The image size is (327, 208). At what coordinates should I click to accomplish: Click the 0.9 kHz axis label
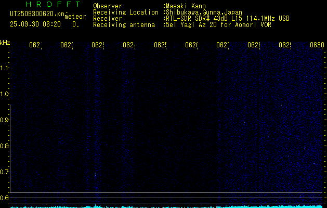coord(4,120)
